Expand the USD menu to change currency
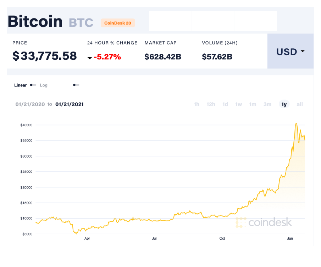Viewport: 321px width, 267px height. click(x=290, y=52)
